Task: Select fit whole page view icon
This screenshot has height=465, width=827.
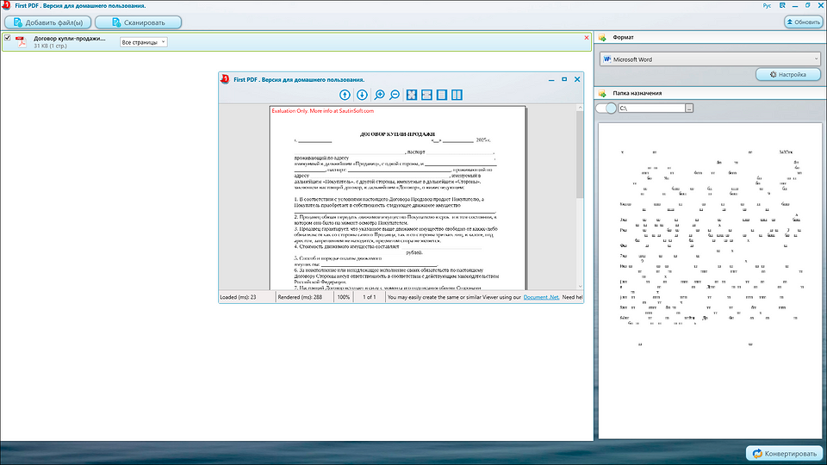Action: point(412,95)
